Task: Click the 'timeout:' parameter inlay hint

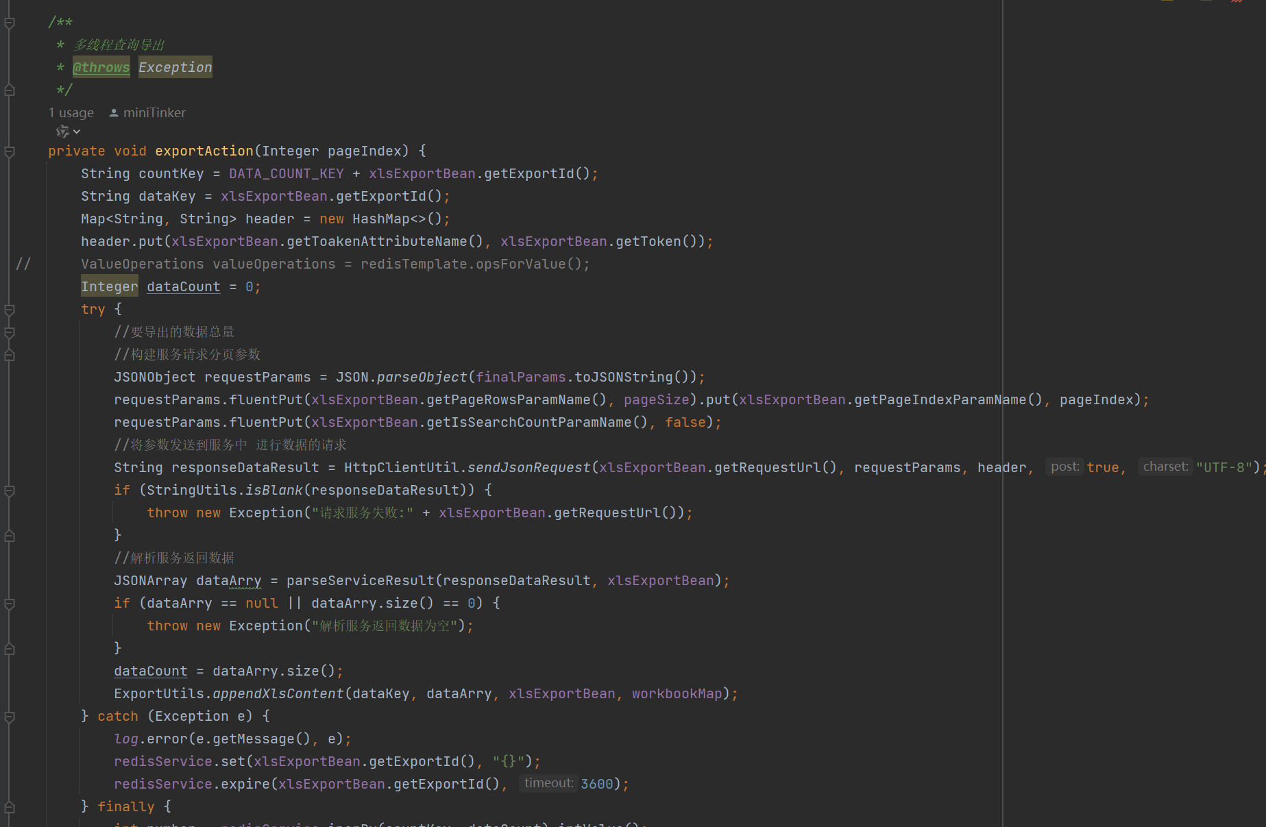Action: point(548,783)
